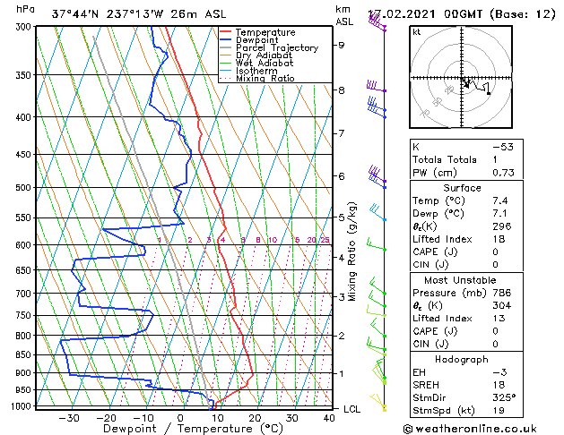Click the 5 km altitude tick label
Screen dimensions: 564x435
point(342,217)
